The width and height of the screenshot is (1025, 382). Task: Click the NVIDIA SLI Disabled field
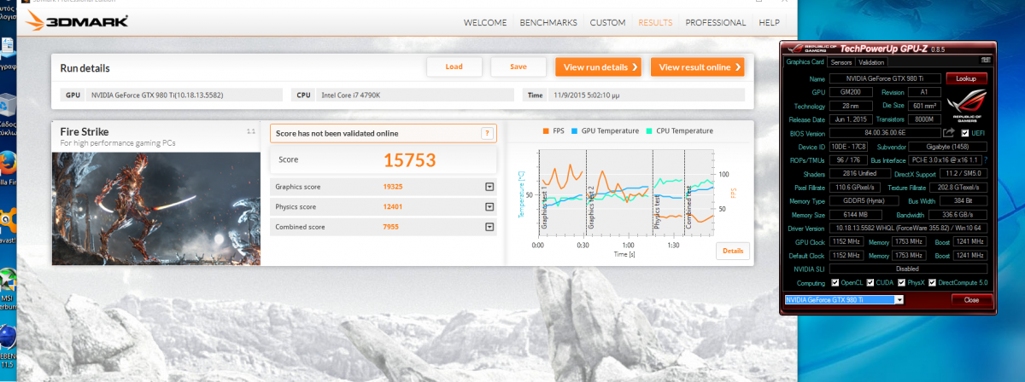[x=909, y=269]
